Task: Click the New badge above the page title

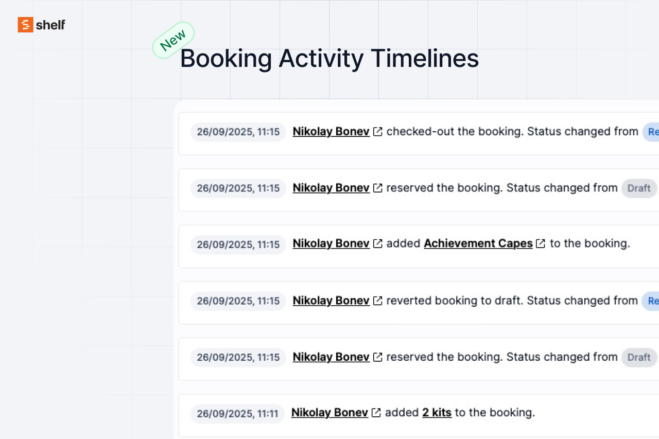Action: coord(174,41)
